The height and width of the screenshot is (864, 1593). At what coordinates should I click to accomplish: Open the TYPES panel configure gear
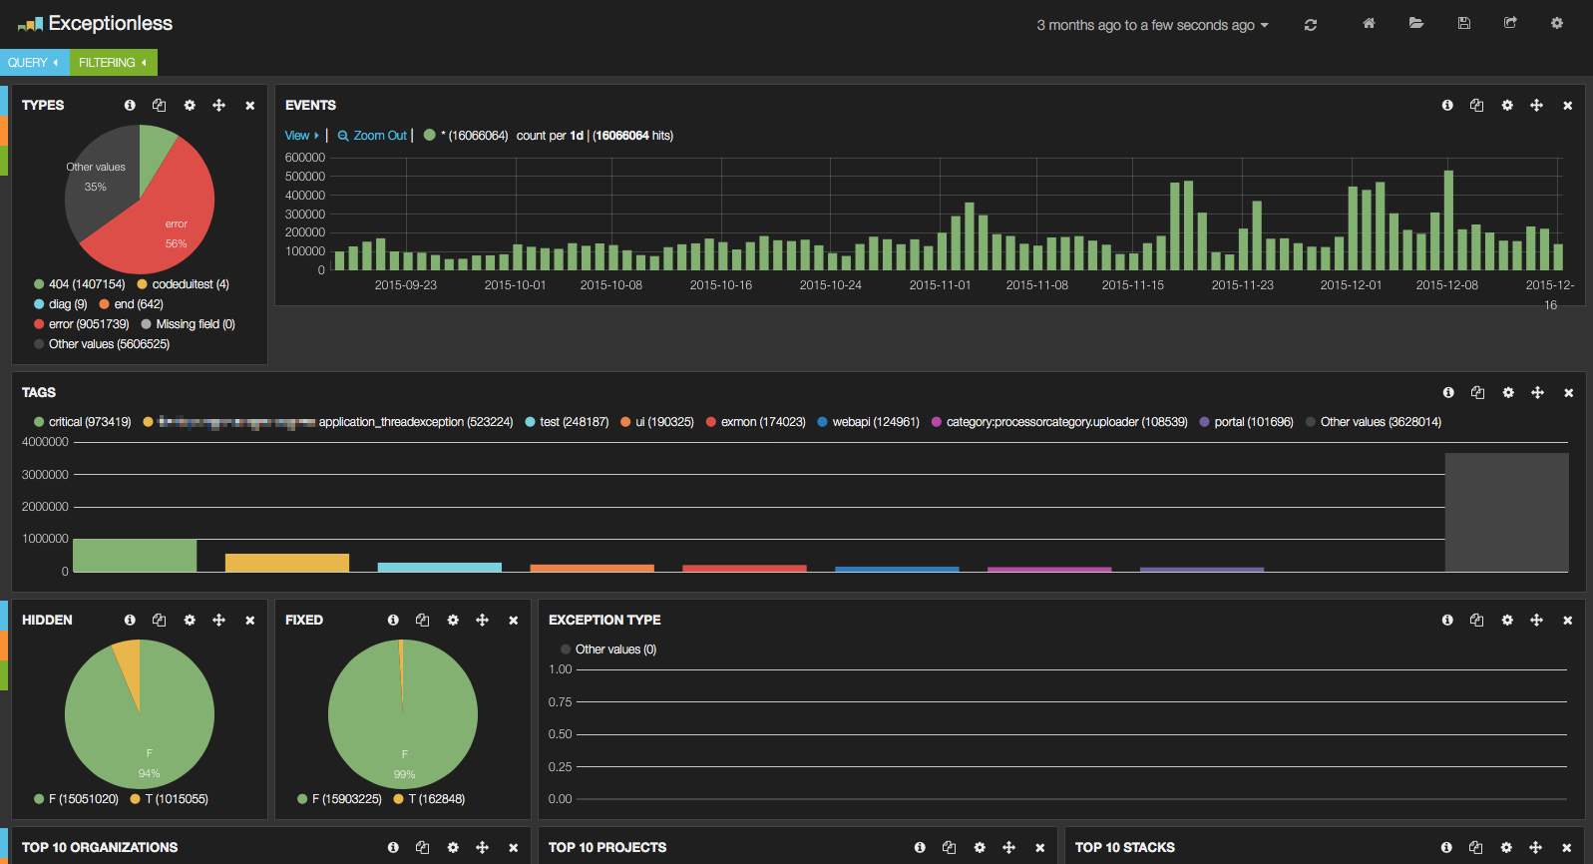[190, 106]
